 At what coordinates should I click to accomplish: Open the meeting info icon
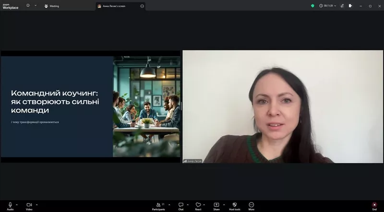point(27,6)
